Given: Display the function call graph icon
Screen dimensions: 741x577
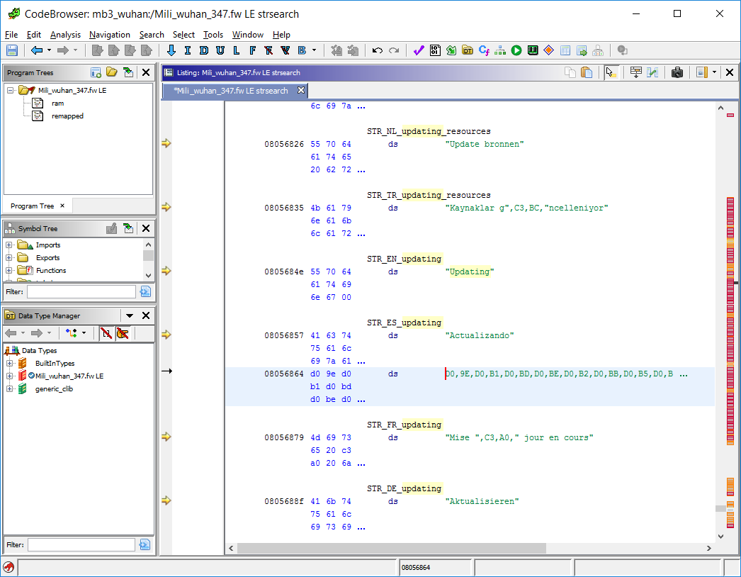Looking at the screenshot, I should tap(500, 50).
